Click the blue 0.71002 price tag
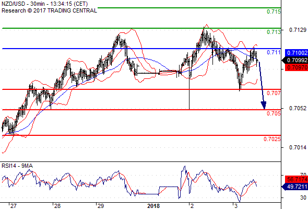This screenshot has width=308, height=209. (297, 53)
